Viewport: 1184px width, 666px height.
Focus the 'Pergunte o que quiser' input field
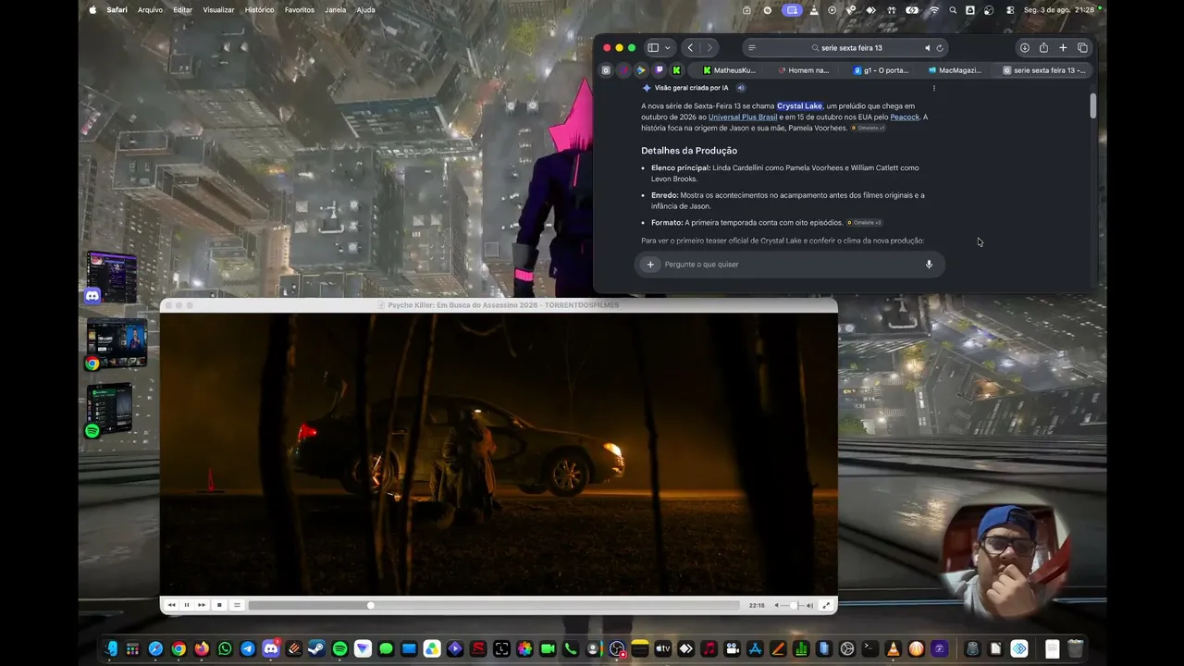pyautogui.click(x=791, y=265)
